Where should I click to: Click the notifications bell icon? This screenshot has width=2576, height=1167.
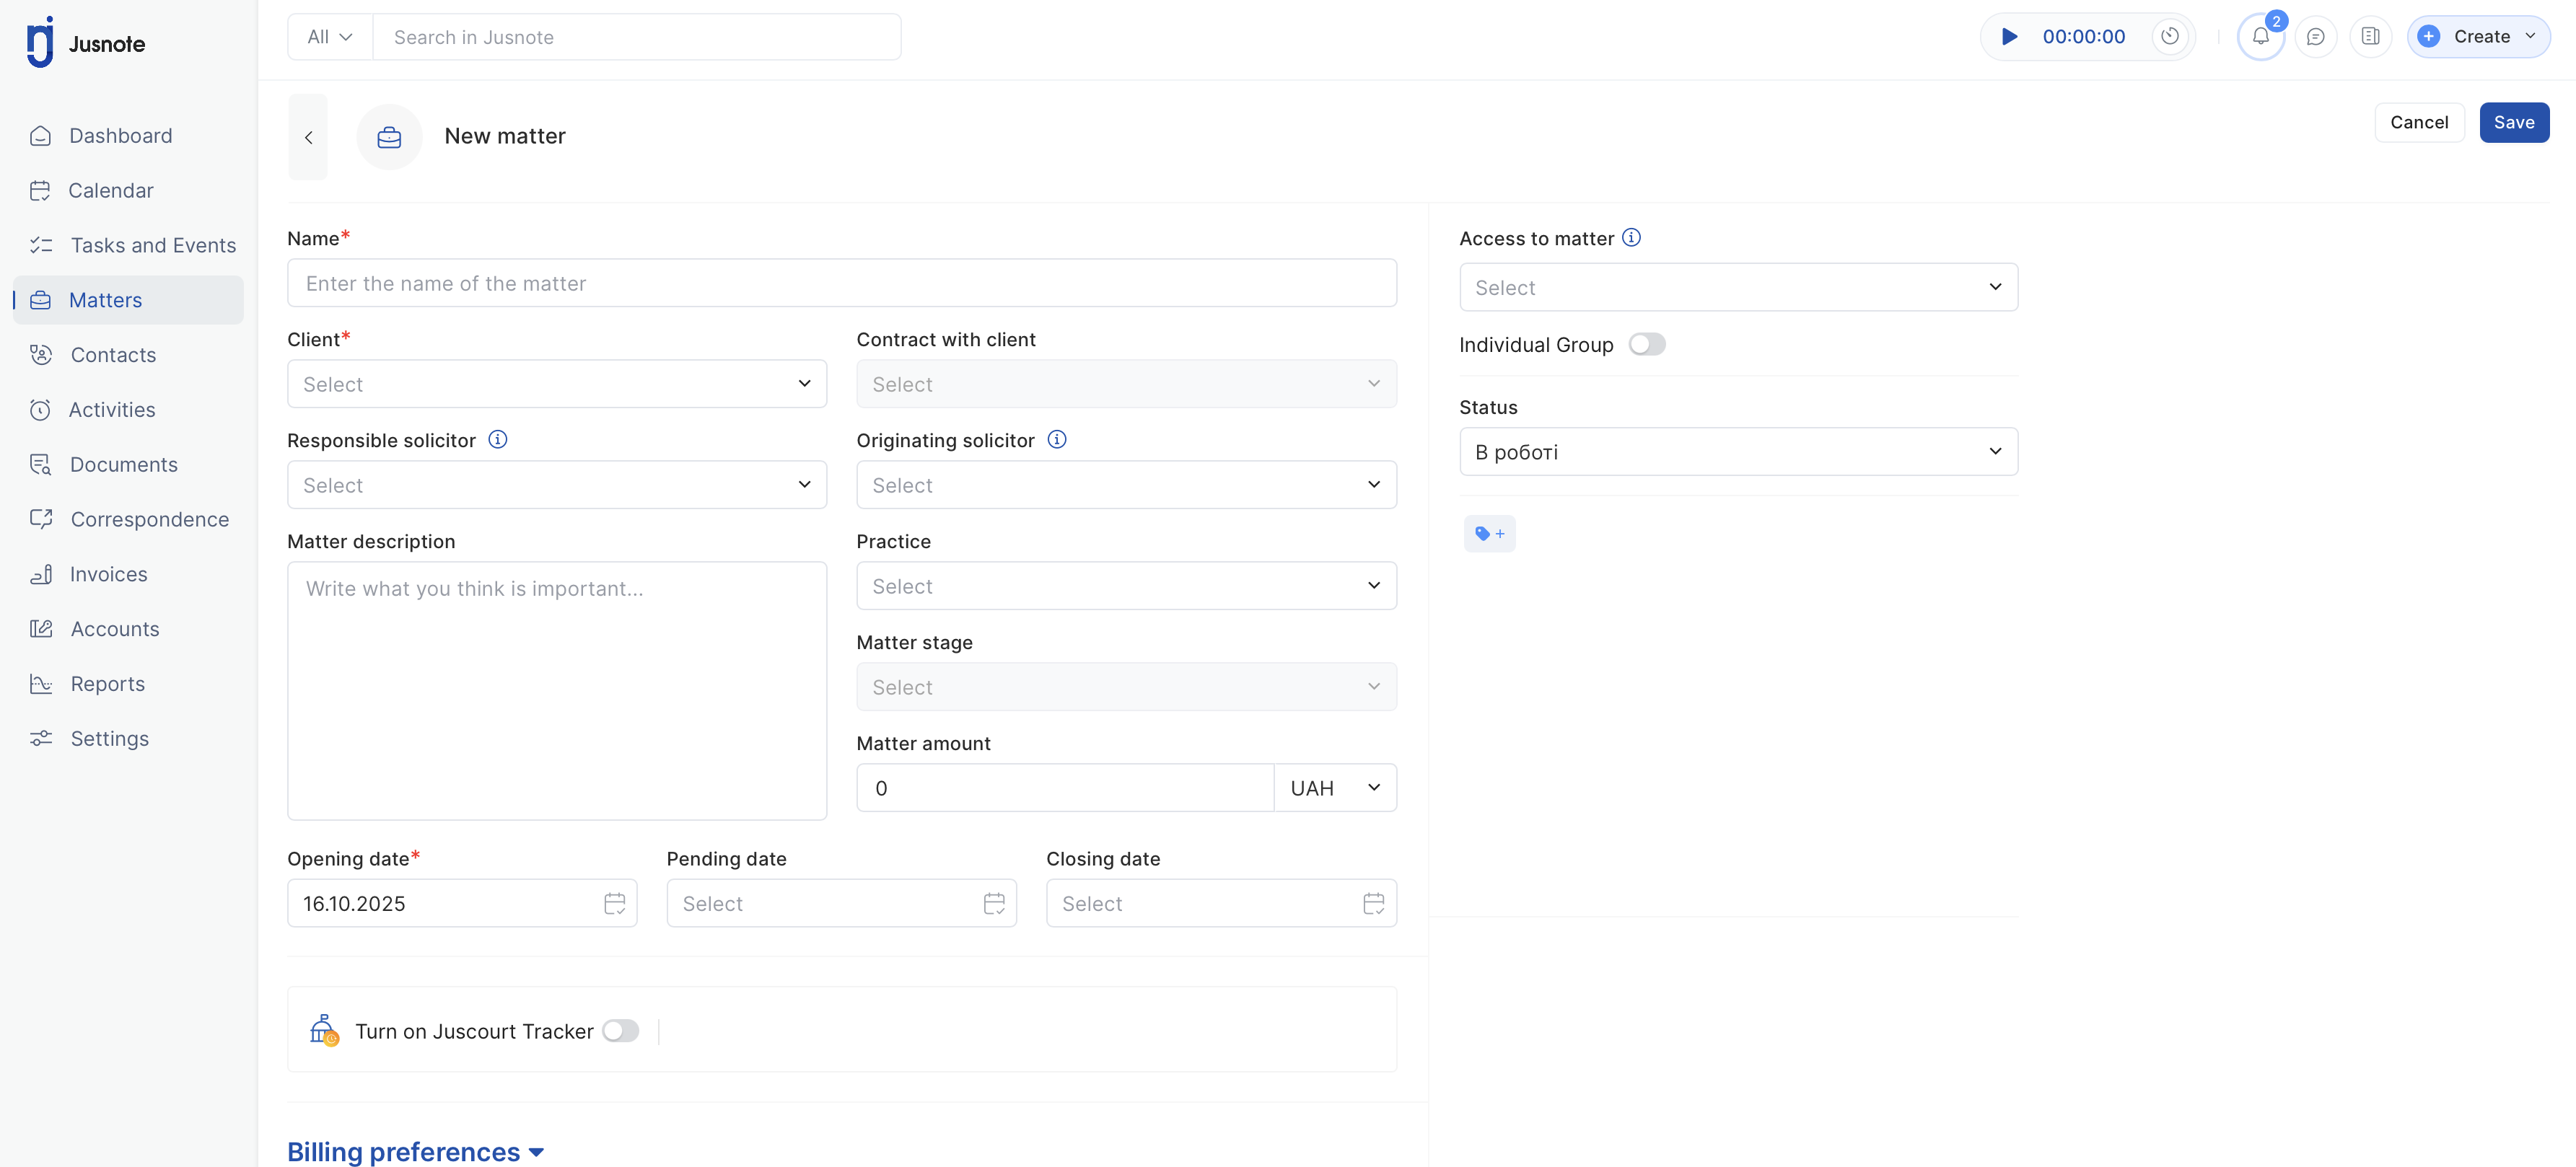(x=2260, y=37)
